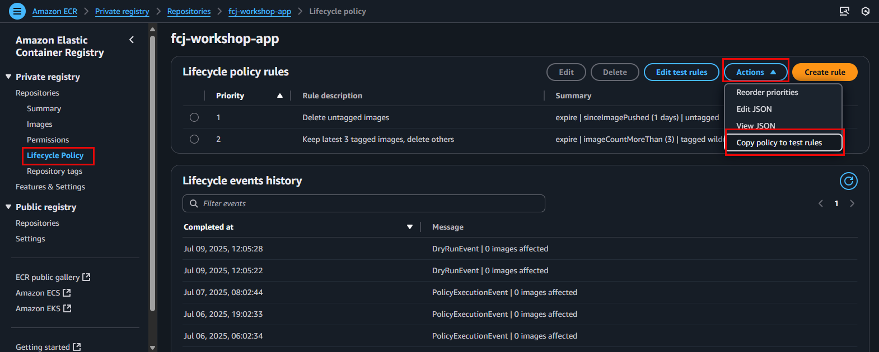This screenshot has width=879, height=352.
Task: Open Repositories under Private registry
Action: (x=37, y=93)
